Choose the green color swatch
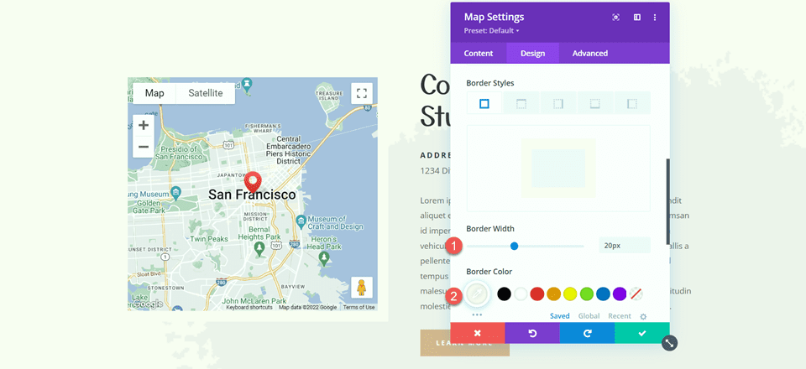The width and height of the screenshot is (806, 369). click(x=587, y=294)
